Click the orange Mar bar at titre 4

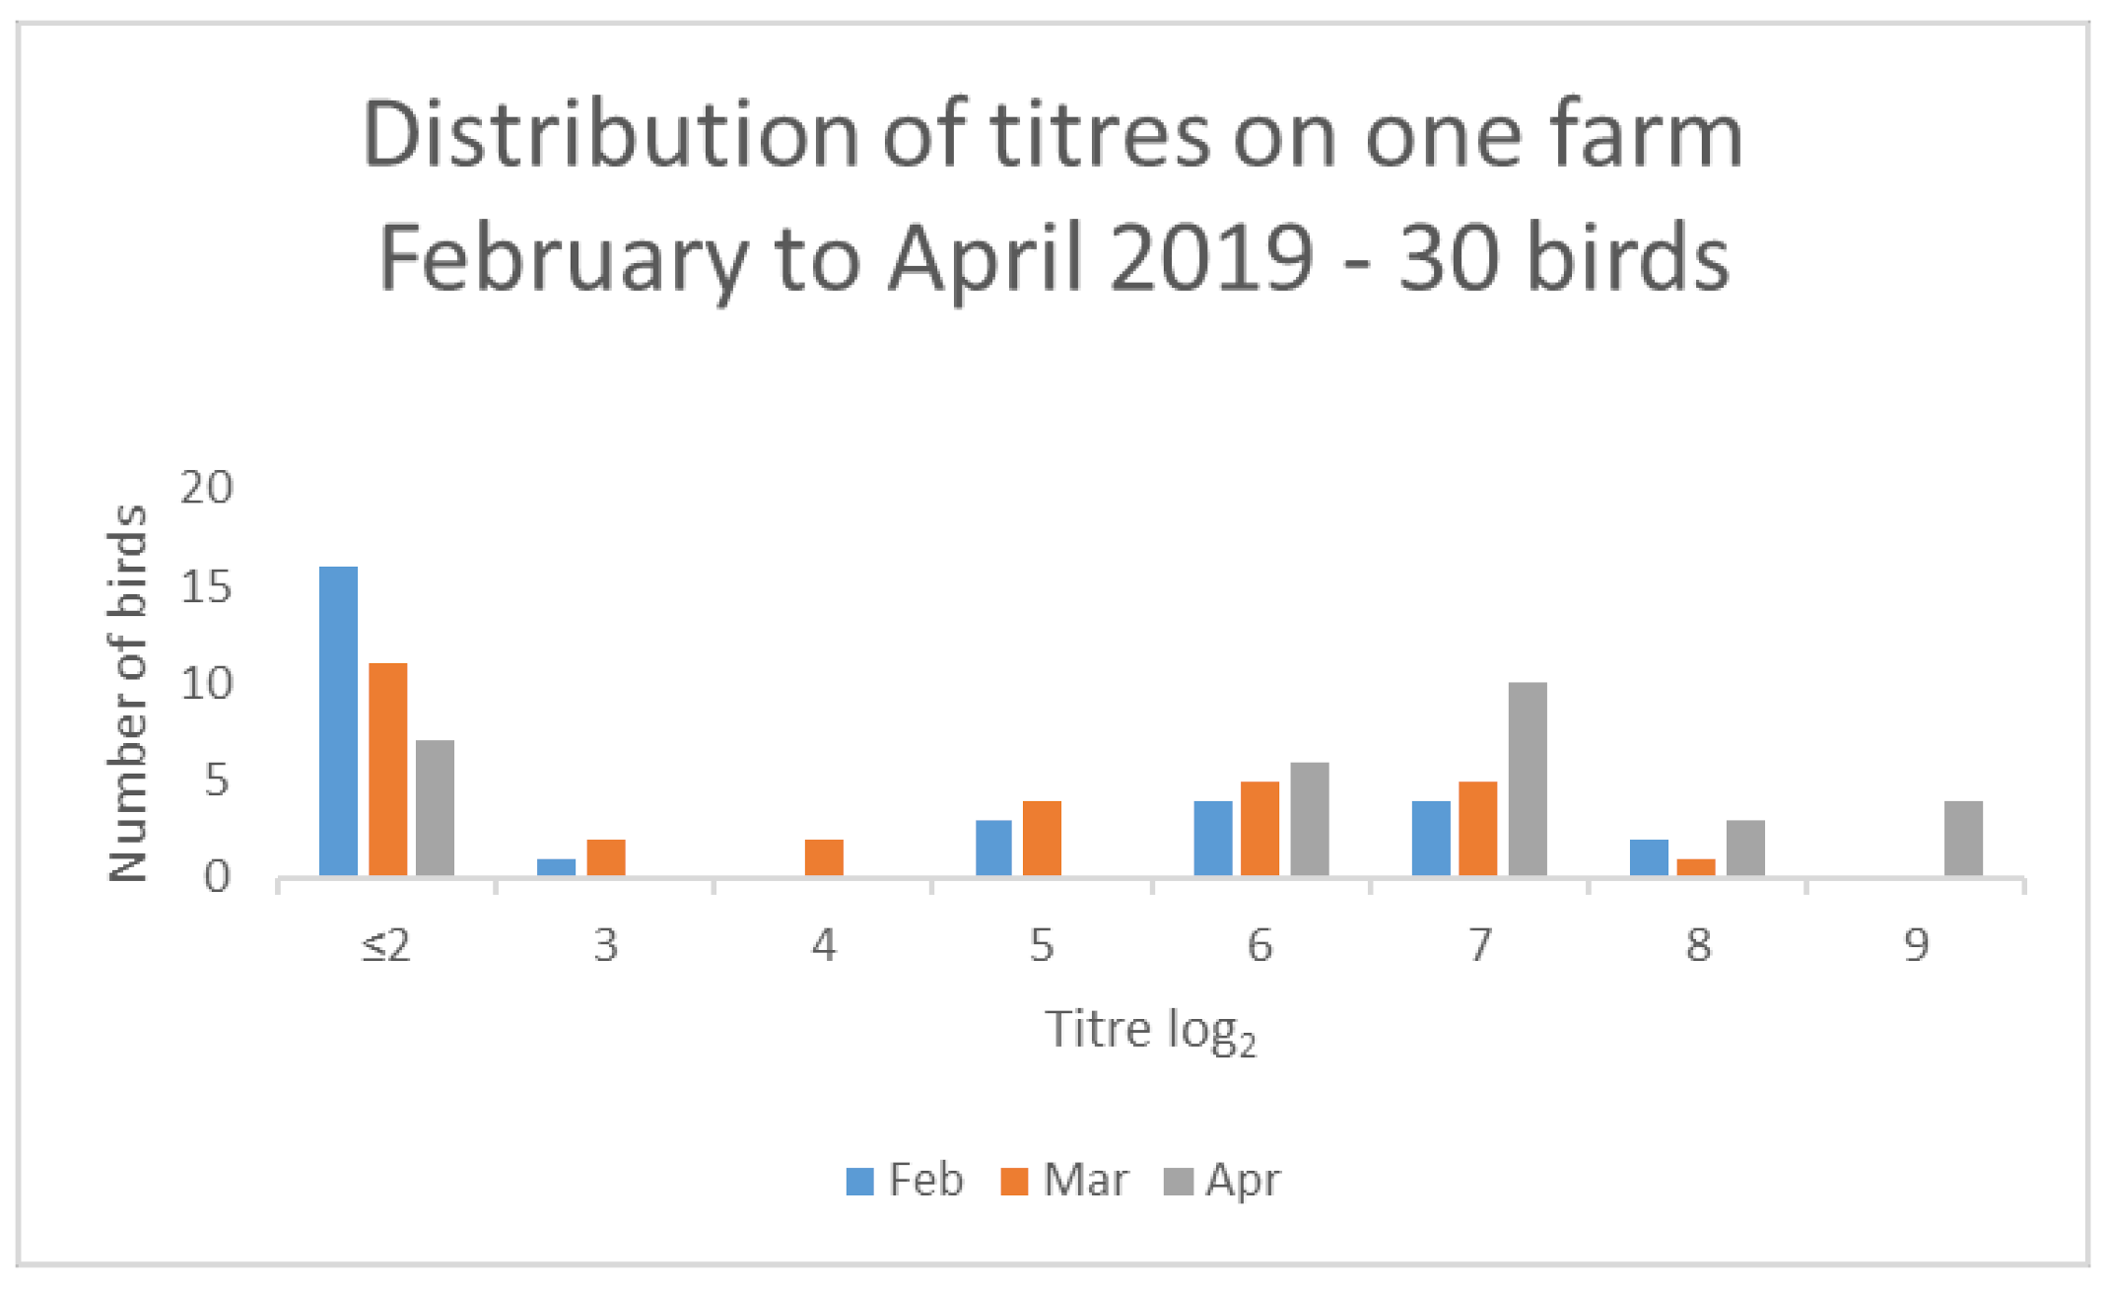pos(823,857)
